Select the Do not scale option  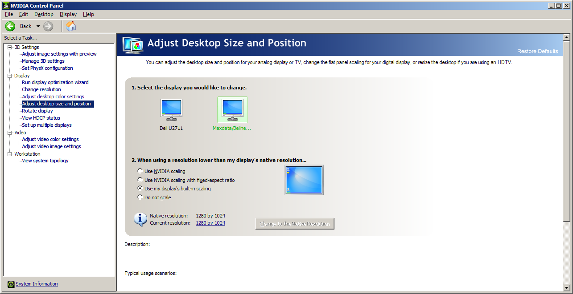coord(140,197)
